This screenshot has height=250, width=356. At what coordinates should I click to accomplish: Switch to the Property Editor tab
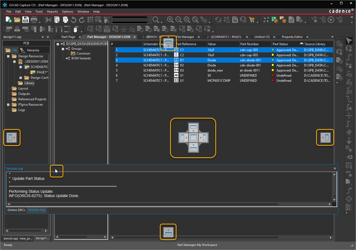(292, 37)
